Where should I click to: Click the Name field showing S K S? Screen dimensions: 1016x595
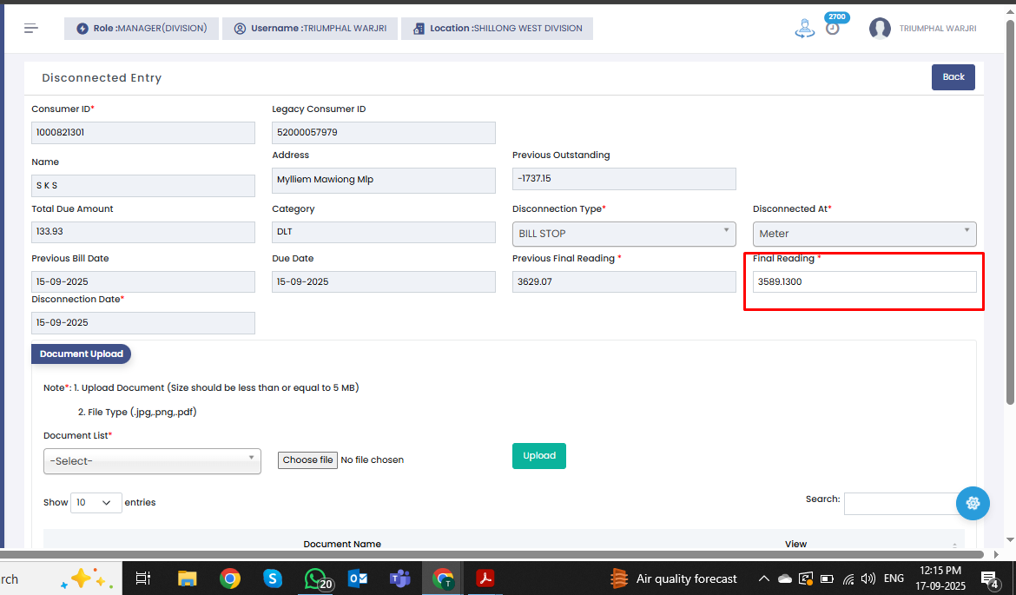[x=143, y=185]
